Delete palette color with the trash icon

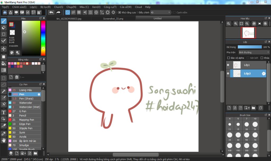(17, 77)
